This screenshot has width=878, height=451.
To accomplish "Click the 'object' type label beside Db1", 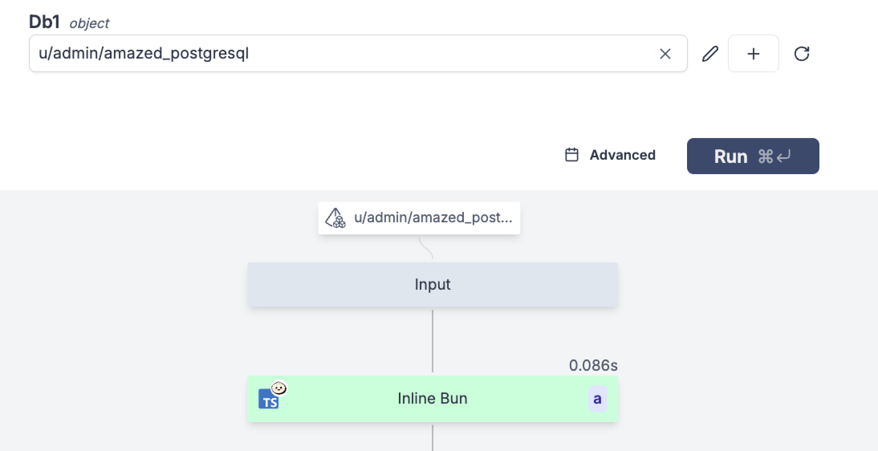I will [x=89, y=23].
